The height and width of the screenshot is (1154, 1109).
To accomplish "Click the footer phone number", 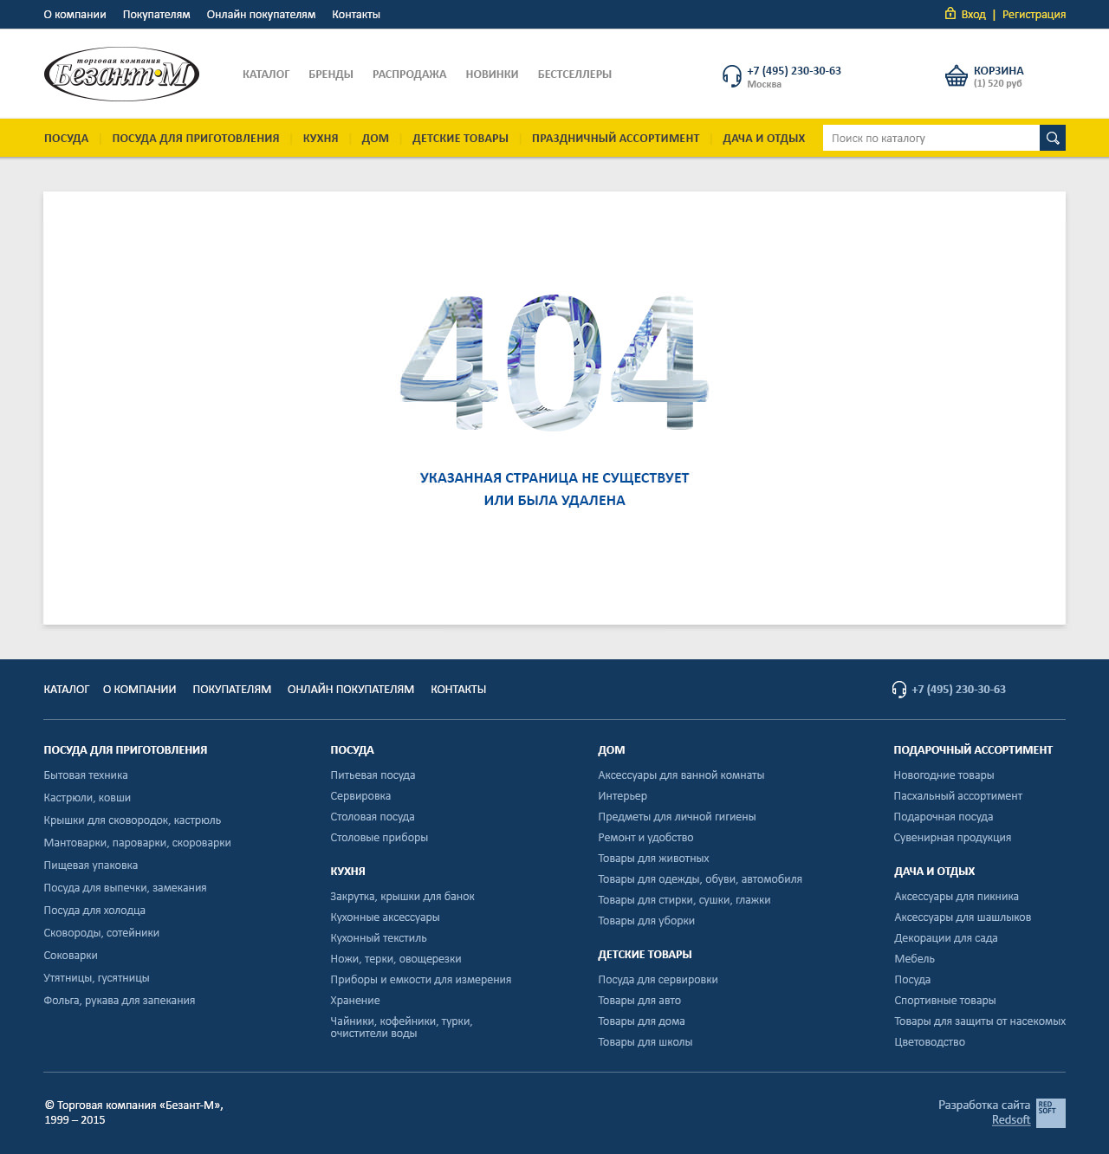I will pos(959,690).
